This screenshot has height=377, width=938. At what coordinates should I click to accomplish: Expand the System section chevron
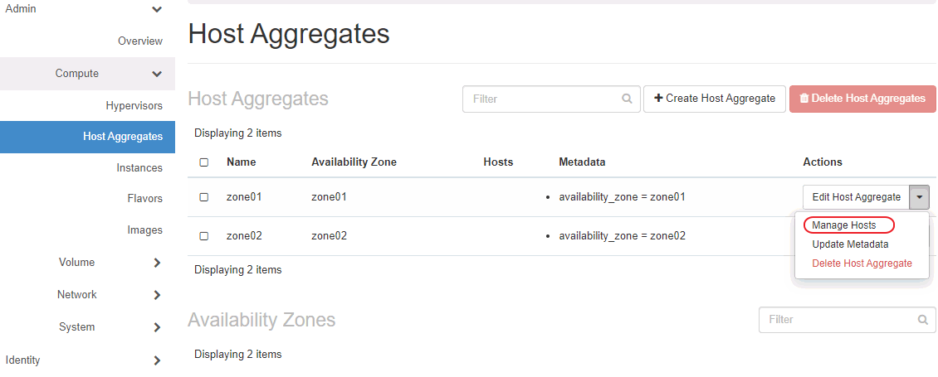(x=157, y=327)
